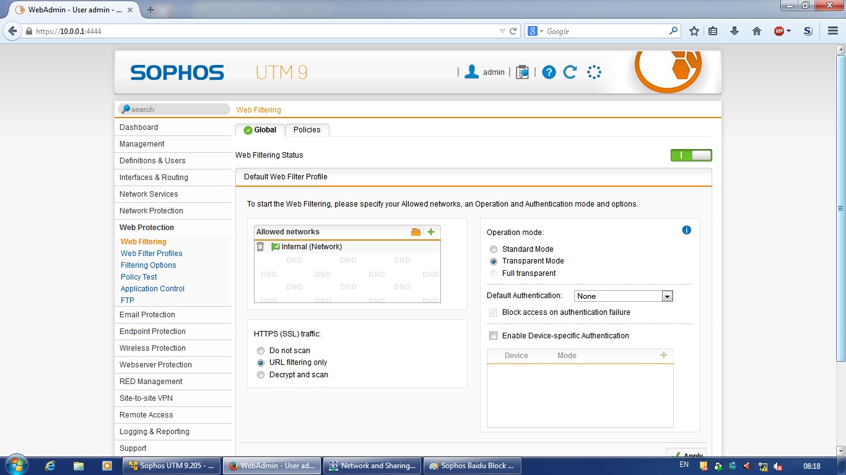
Task: Select Full transparent radio button
Action: point(494,273)
